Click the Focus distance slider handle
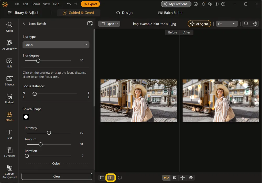This screenshot has width=262, height=183. click(x=35, y=94)
